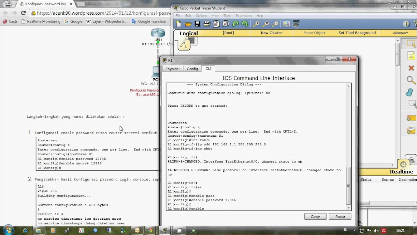Select the Inspect magnifier tool

tap(411, 80)
